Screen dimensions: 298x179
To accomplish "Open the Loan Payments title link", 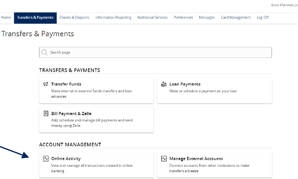I will pos(185,84).
